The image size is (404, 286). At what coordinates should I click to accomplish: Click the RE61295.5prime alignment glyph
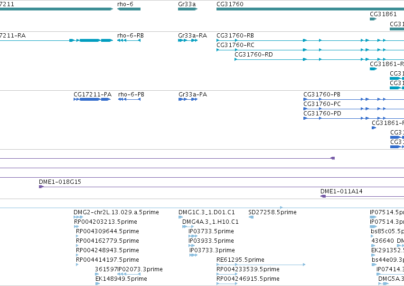pos(261,265)
